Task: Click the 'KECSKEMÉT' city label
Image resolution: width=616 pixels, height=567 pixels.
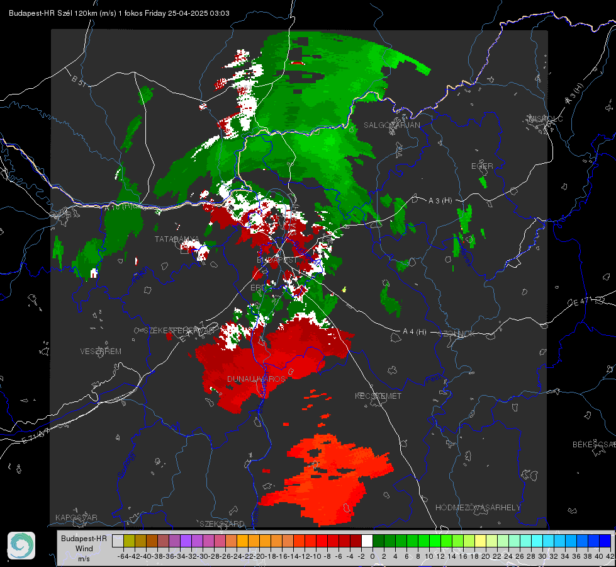Action: point(378,396)
